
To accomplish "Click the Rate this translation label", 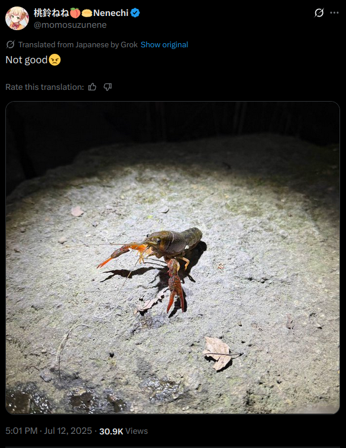I will (44, 87).
